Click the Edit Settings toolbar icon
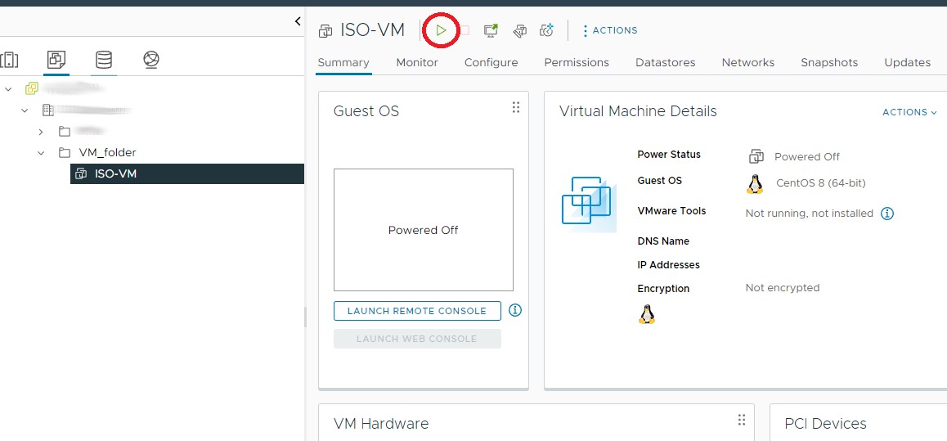 (518, 30)
